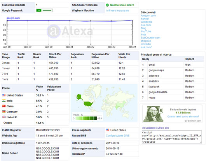The width and height of the screenshot is (206, 161).
Task: Click the dollar bill site value image
Action: tap(153, 114)
